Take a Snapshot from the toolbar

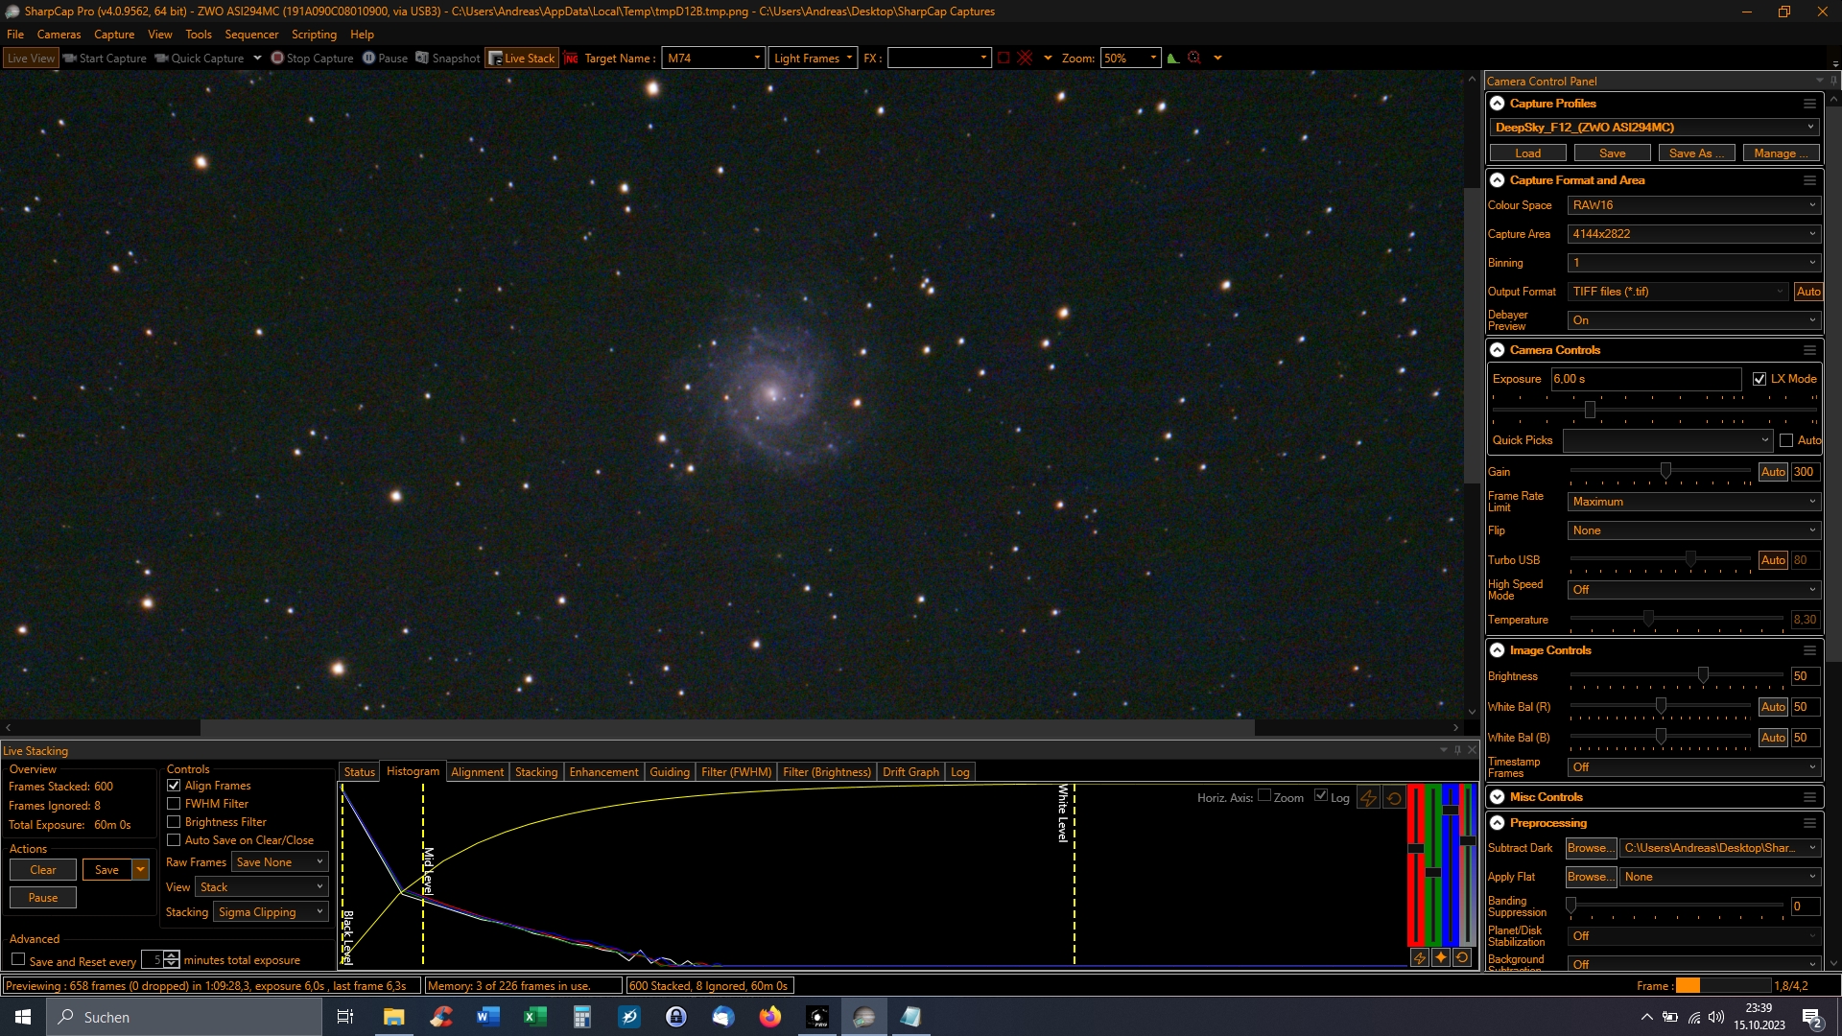447,59
